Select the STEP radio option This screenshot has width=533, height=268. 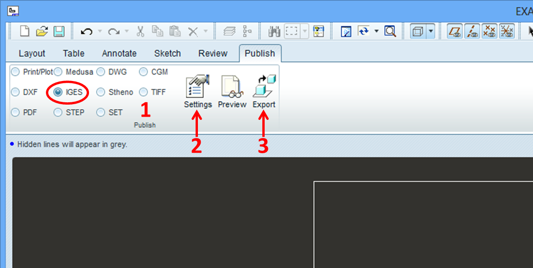(x=58, y=112)
